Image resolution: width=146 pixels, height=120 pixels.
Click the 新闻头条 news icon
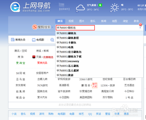pos(13,40)
